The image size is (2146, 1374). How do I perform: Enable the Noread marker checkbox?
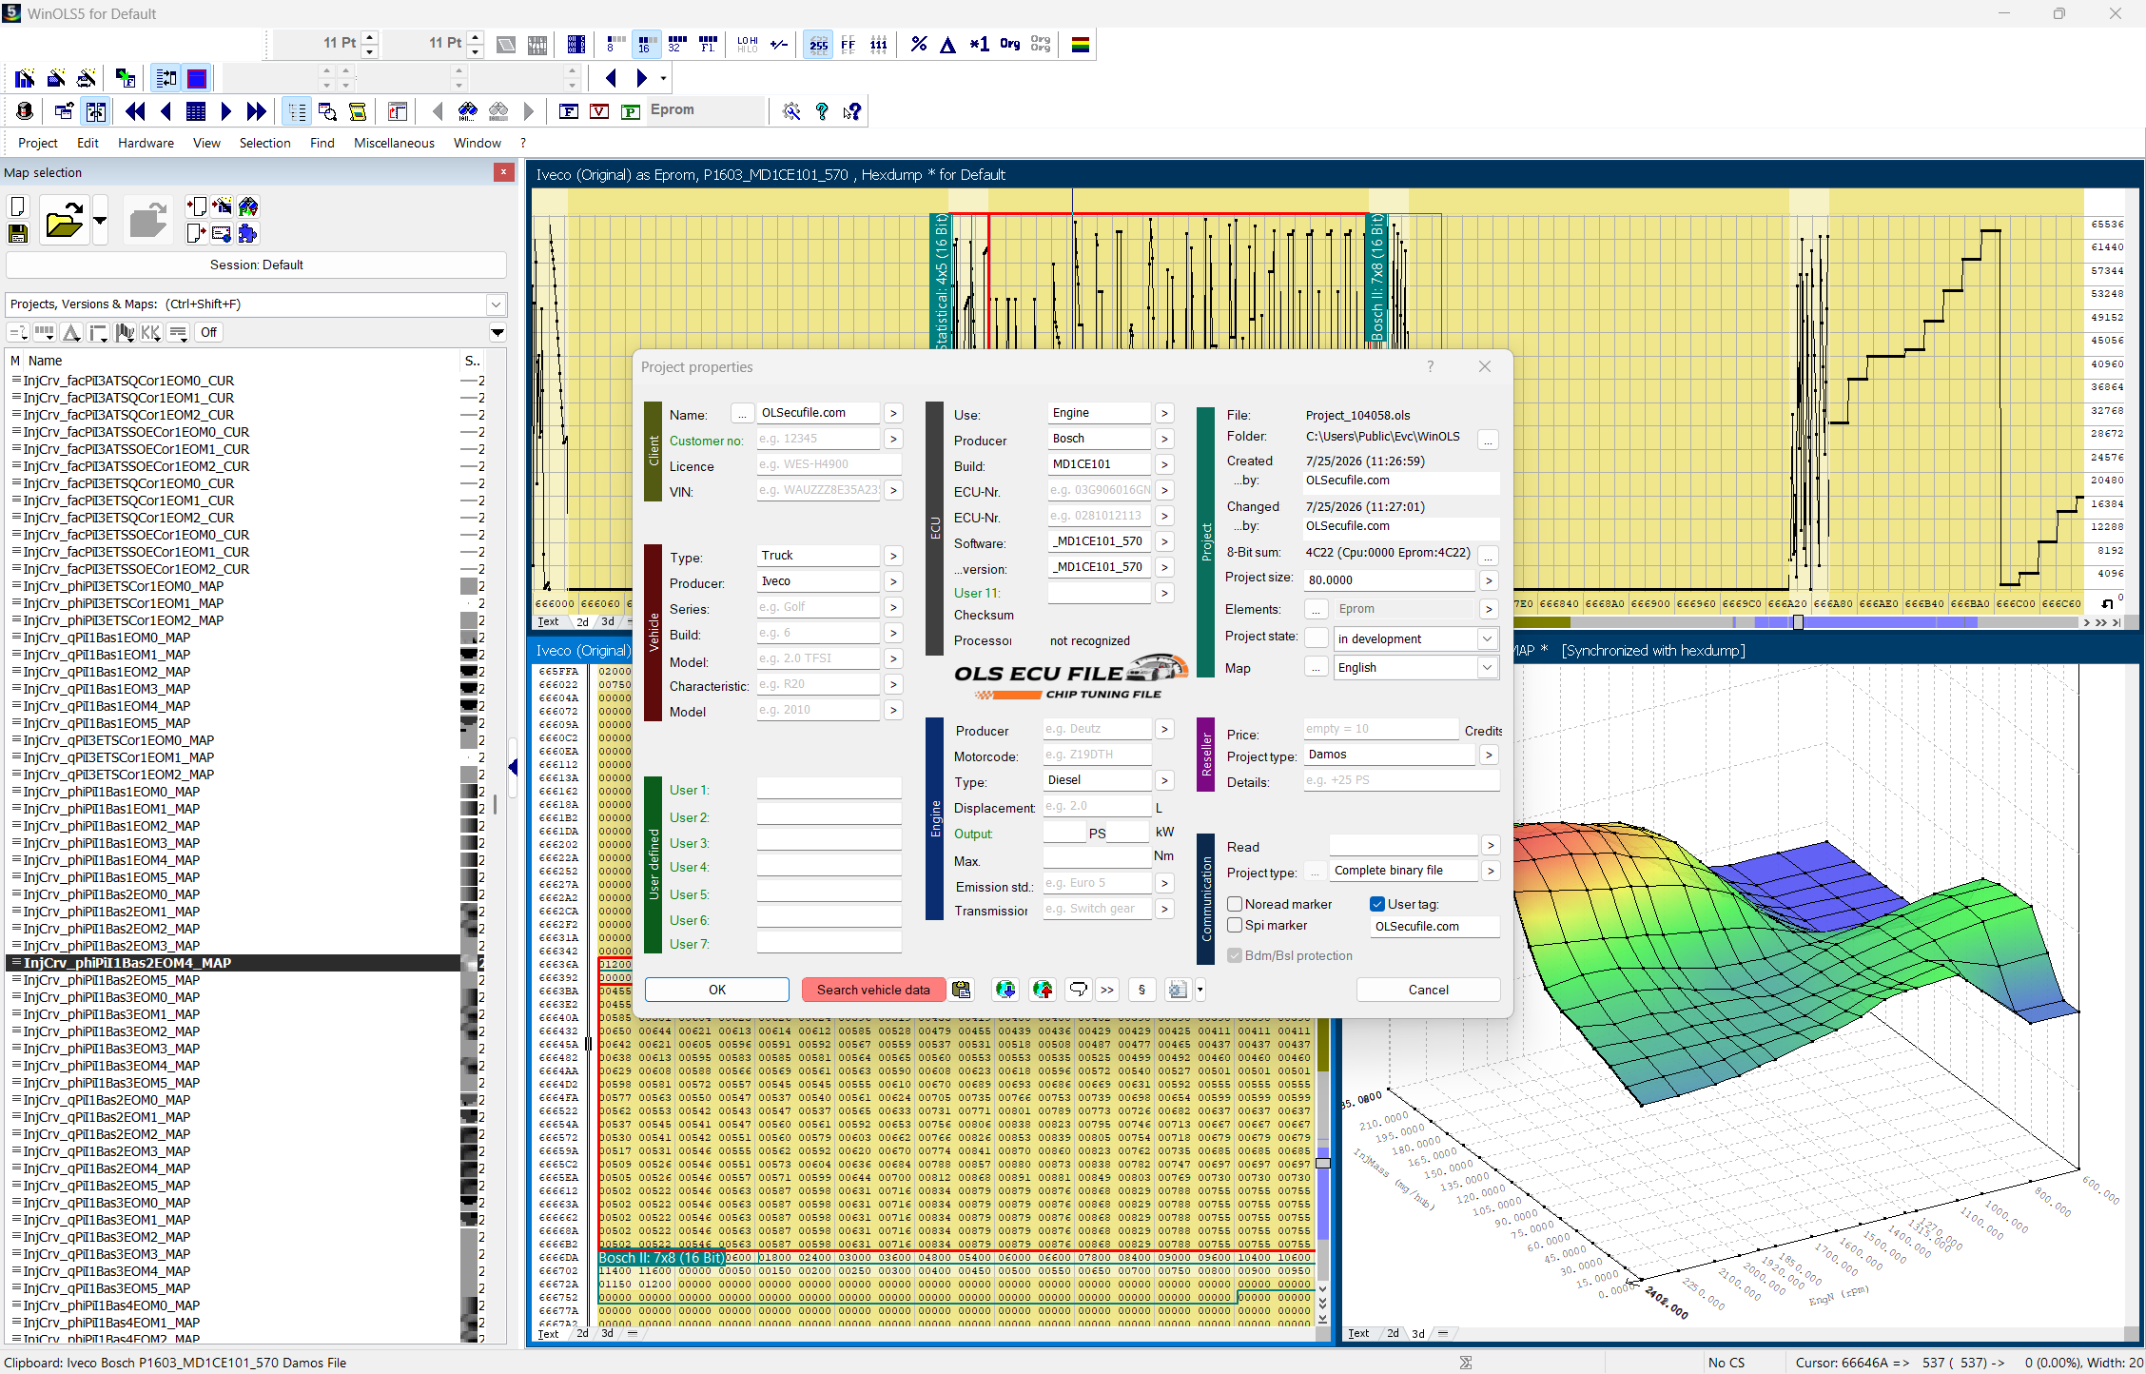1235,904
